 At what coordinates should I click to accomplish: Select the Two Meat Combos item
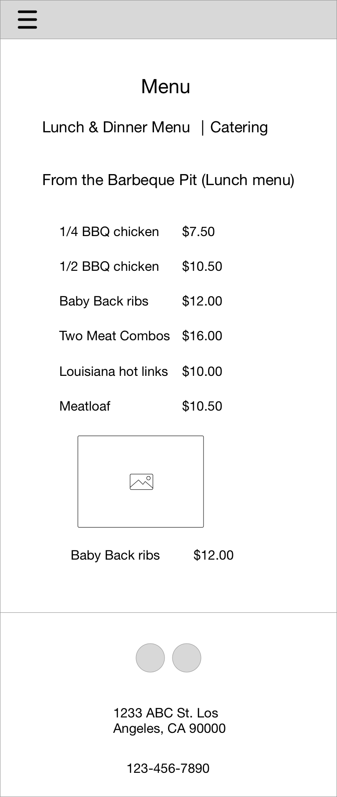coord(115,336)
